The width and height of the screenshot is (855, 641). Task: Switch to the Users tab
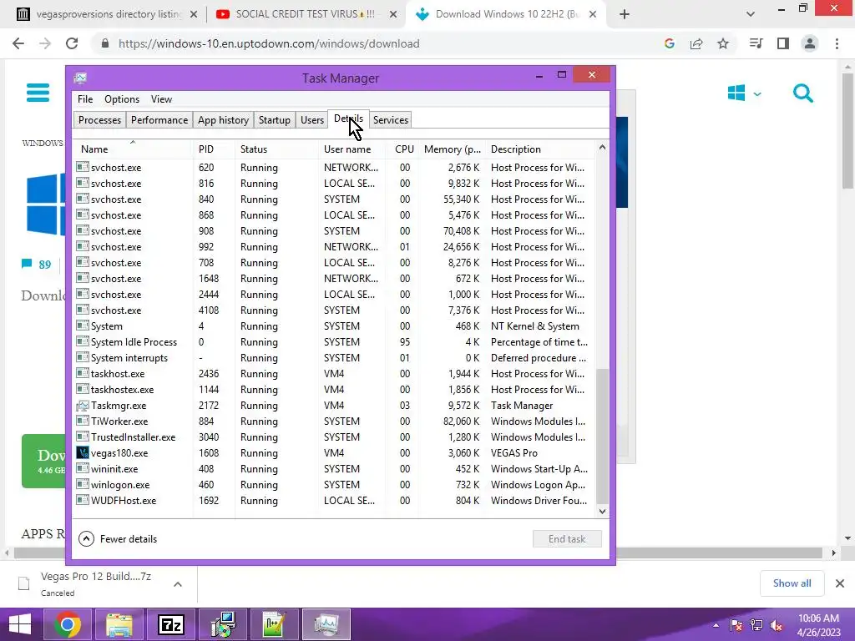pyautogui.click(x=312, y=120)
